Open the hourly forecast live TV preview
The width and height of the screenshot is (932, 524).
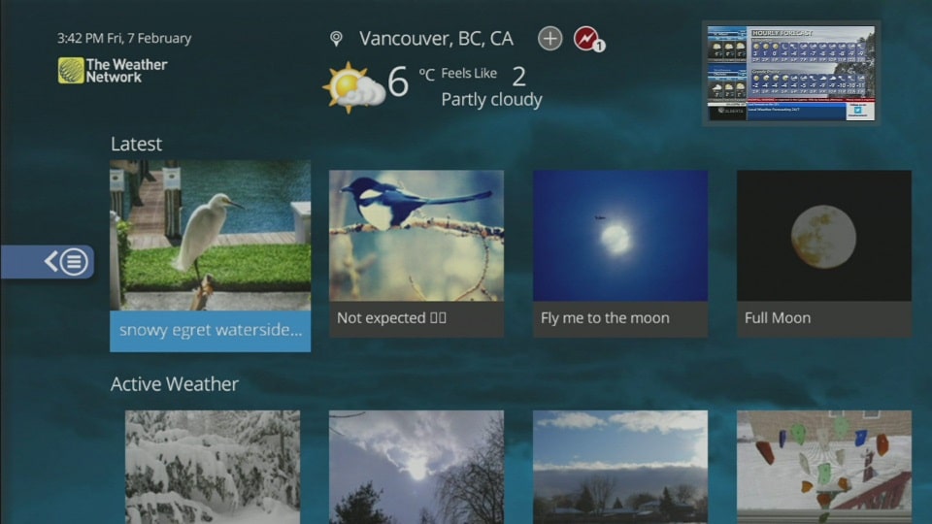(x=791, y=73)
